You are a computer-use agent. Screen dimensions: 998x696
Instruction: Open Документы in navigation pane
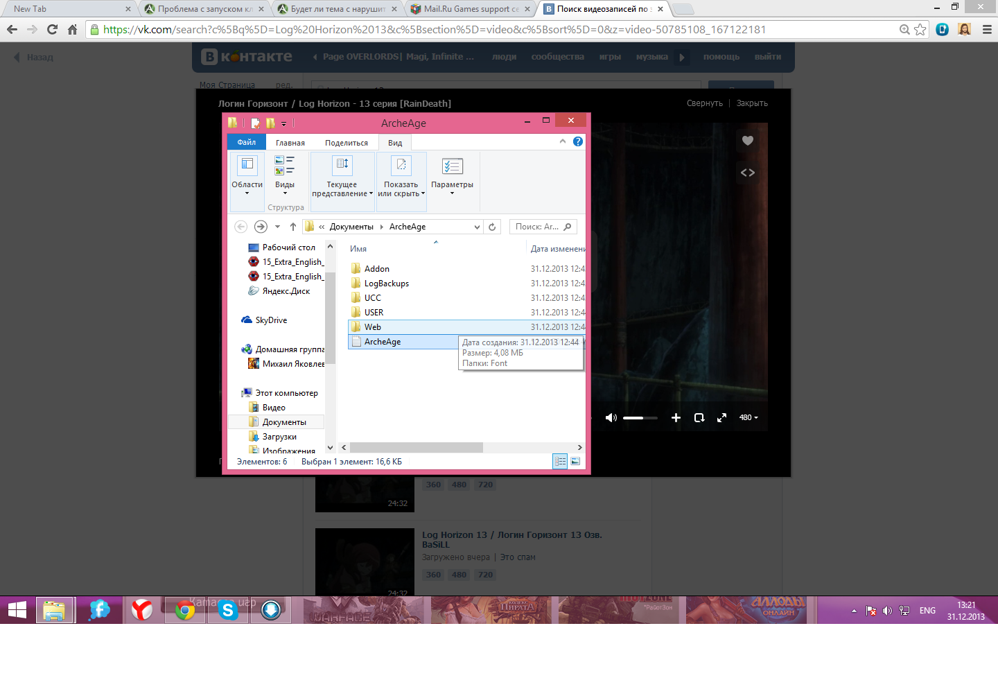click(277, 422)
